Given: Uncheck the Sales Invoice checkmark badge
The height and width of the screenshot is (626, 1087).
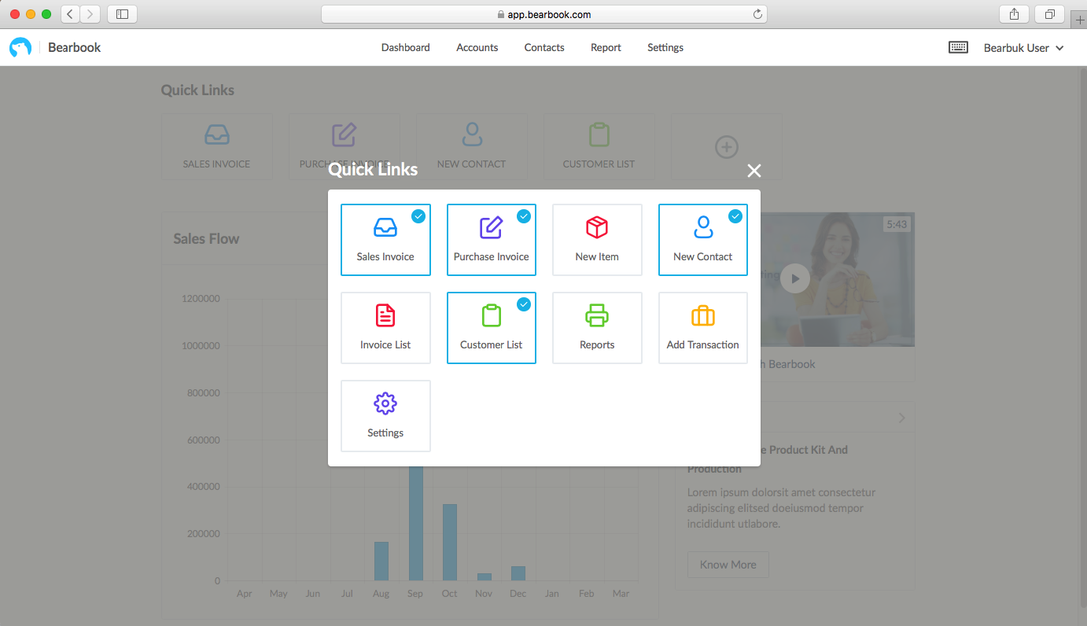Looking at the screenshot, I should [418, 216].
